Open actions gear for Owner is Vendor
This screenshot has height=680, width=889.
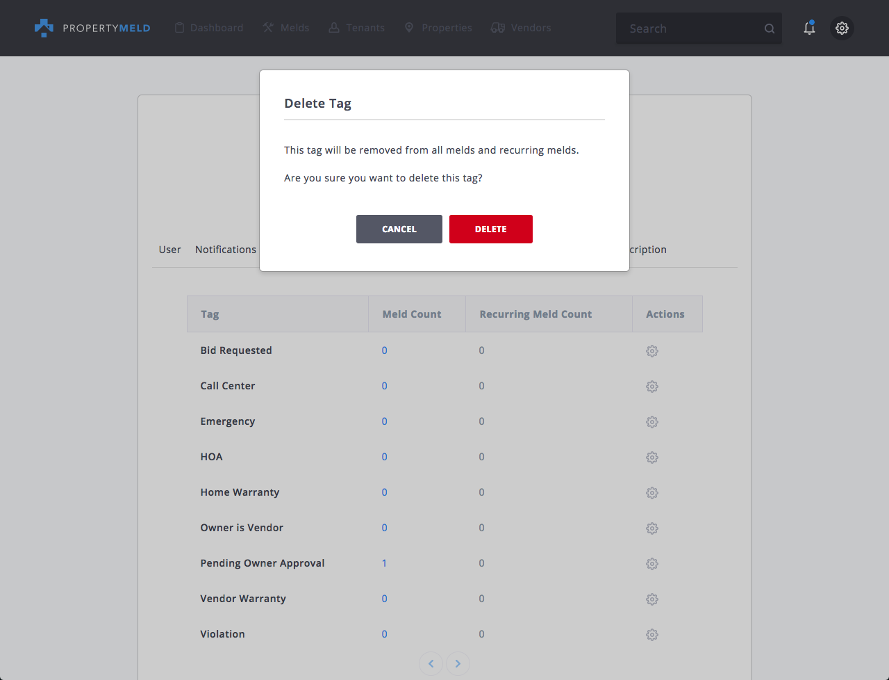point(651,528)
